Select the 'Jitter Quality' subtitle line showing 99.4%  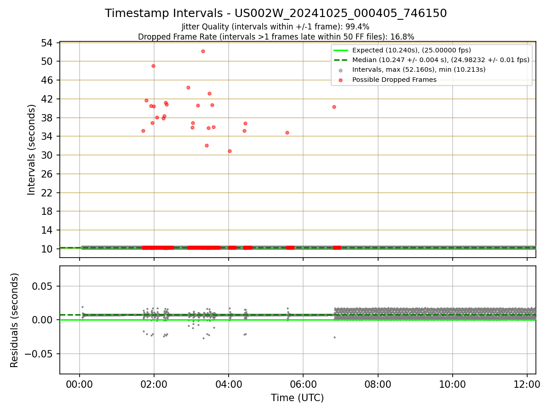click(276, 27)
